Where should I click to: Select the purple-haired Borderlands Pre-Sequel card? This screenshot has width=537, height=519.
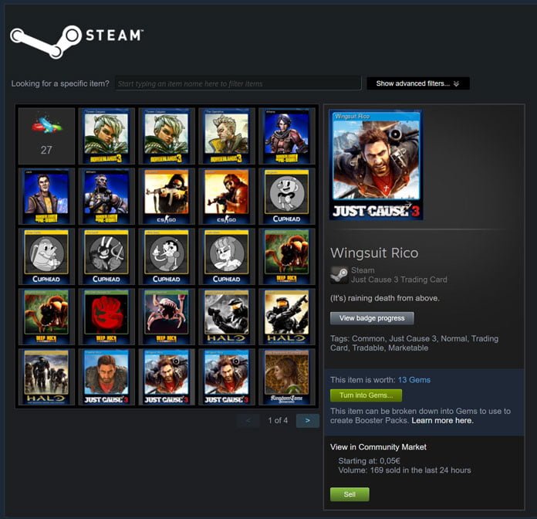click(287, 136)
